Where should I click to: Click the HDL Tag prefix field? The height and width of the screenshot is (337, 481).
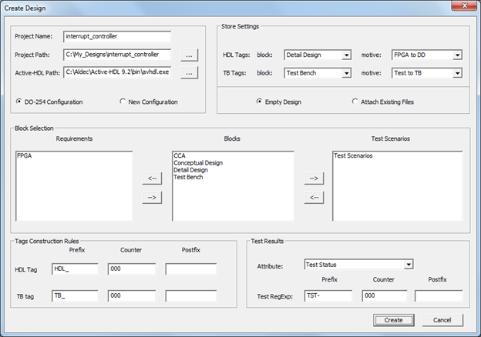tap(76, 269)
